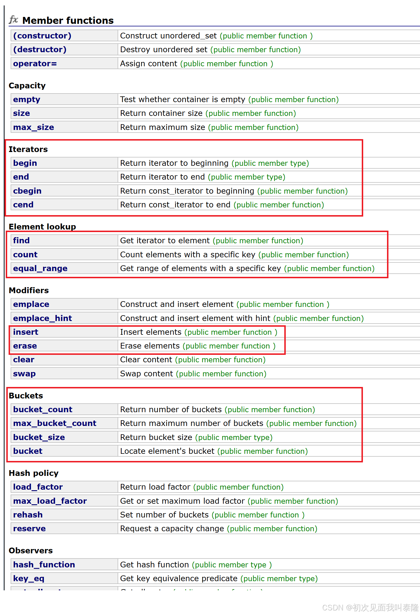The width and height of the screenshot is (420, 615).
Task: Open the end iterator link
Action: point(21,177)
